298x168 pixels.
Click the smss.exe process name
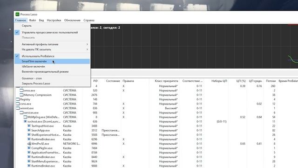(29, 91)
